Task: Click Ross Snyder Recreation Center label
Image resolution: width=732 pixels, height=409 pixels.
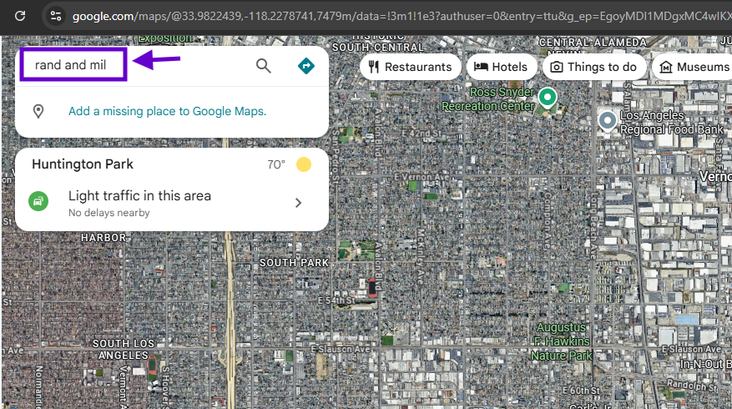Action: [x=488, y=99]
